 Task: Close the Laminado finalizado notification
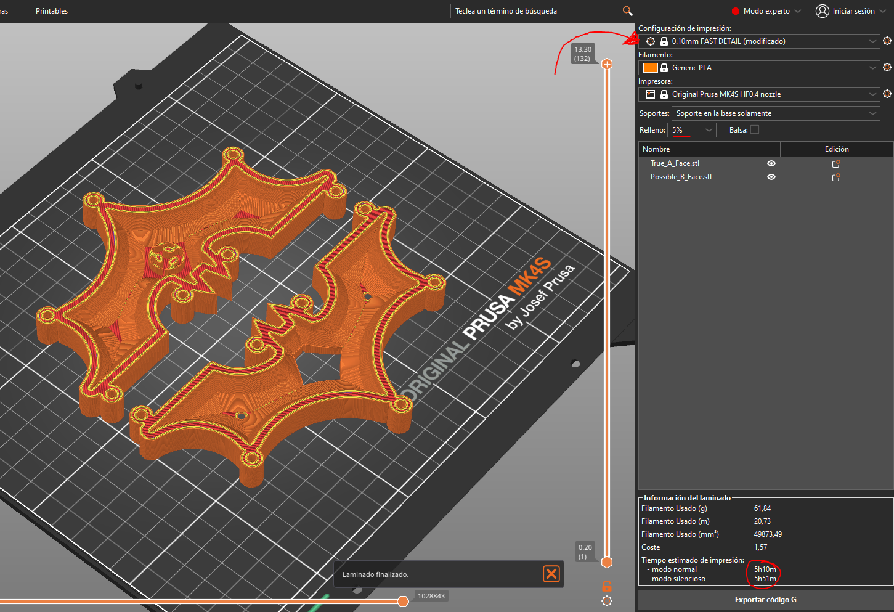pyautogui.click(x=551, y=574)
